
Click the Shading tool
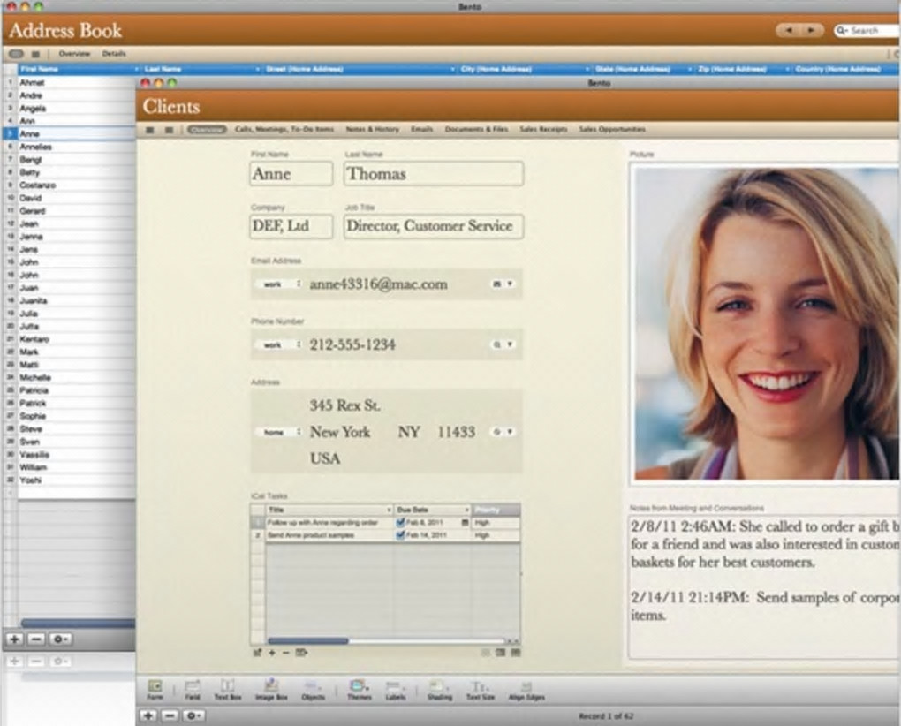(440, 689)
